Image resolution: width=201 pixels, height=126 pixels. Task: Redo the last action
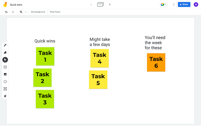[13, 12]
